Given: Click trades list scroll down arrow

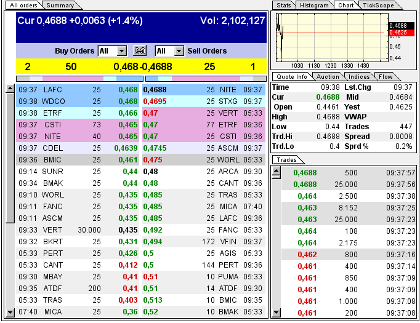Looking at the screenshot, I should [276, 313].
